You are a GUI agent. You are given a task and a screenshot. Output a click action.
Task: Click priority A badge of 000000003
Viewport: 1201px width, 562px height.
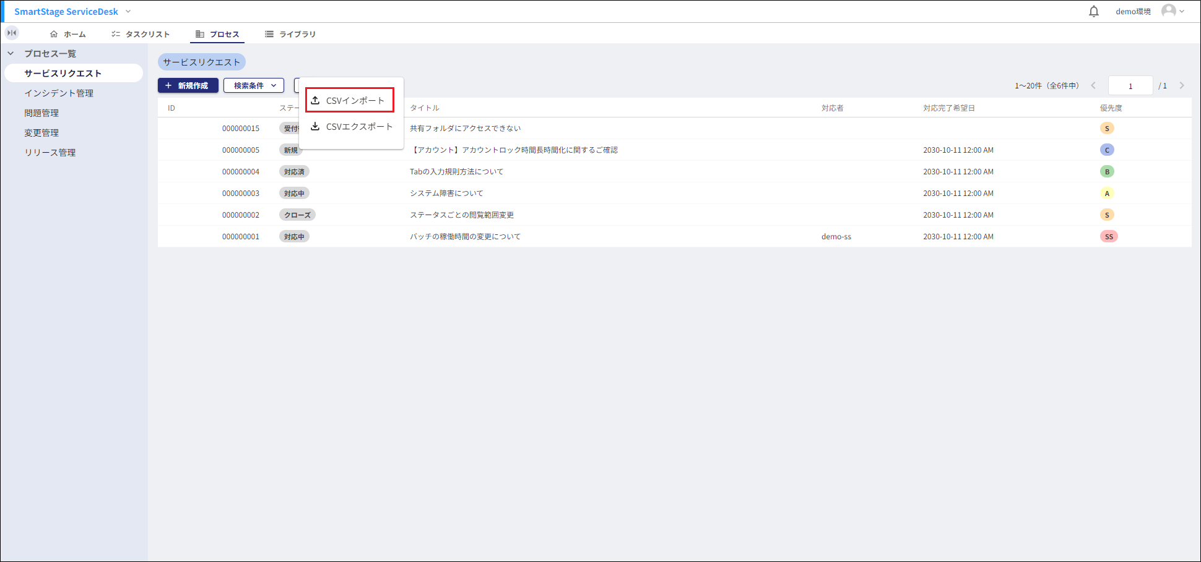1107,193
